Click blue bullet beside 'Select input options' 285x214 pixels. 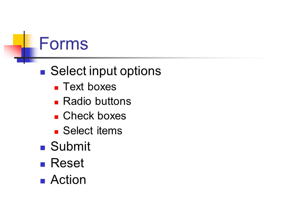43,73
